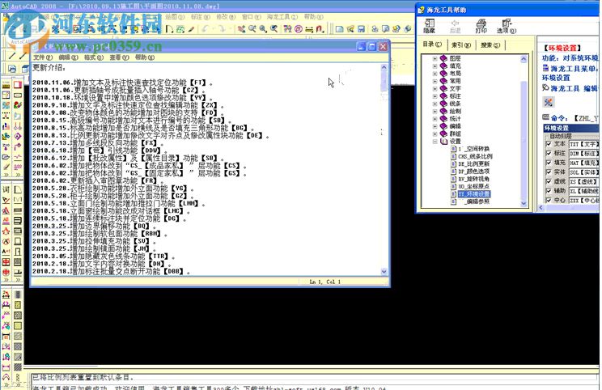This screenshot has height=390, width=602.
Task: Click the floppy-disk save icon in AutoCAD toolbar
Action: 361,29
